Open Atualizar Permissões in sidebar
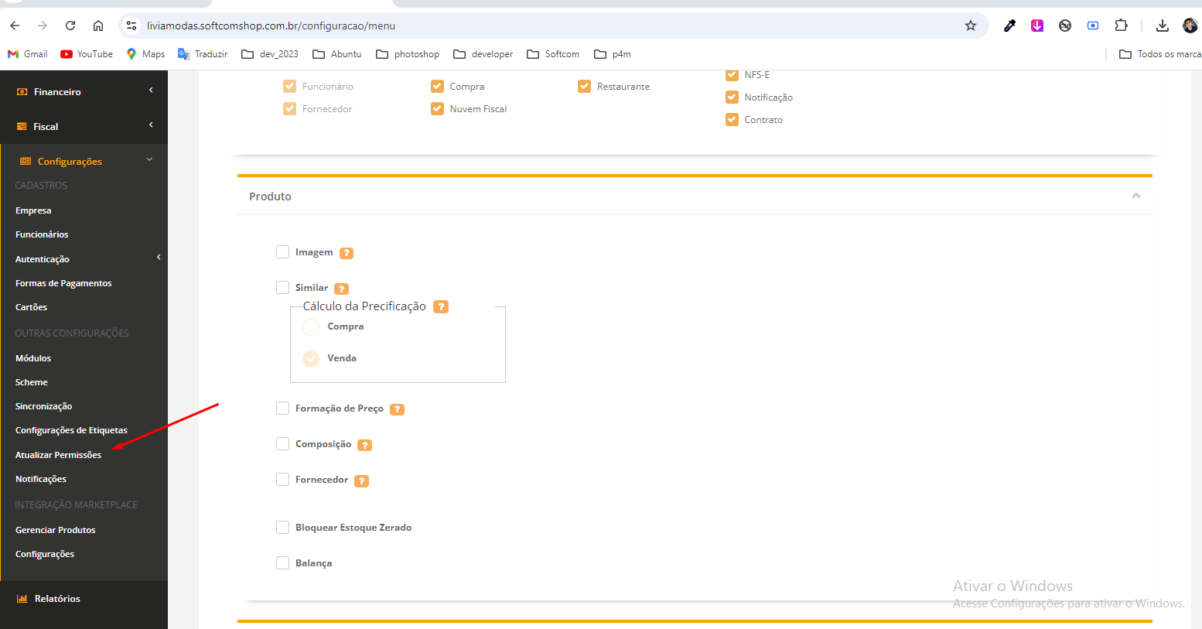1202x629 pixels. tap(58, 455)
